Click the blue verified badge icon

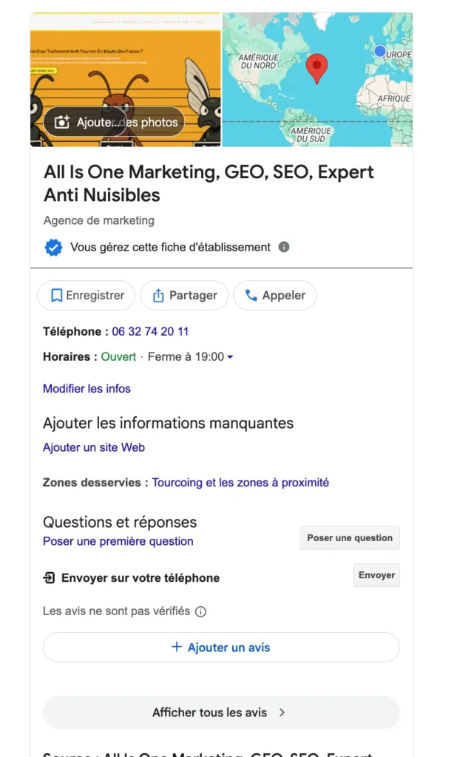tap(53, 248)
